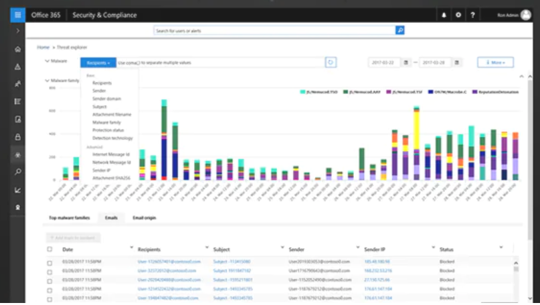The width and height of the screenshot is (540, 305).
Task: Choose Protection status menu option
Action: click(108, 130)
